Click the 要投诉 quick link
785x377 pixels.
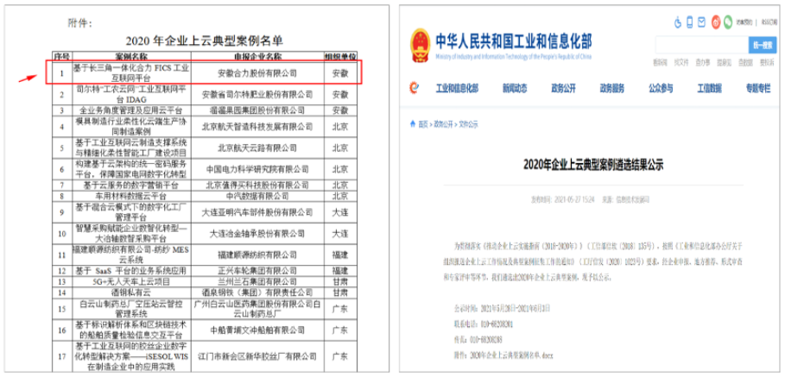(x=767, y=62)
